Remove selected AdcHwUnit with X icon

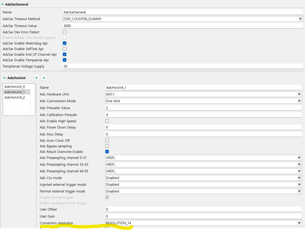(x=44, y=78)
